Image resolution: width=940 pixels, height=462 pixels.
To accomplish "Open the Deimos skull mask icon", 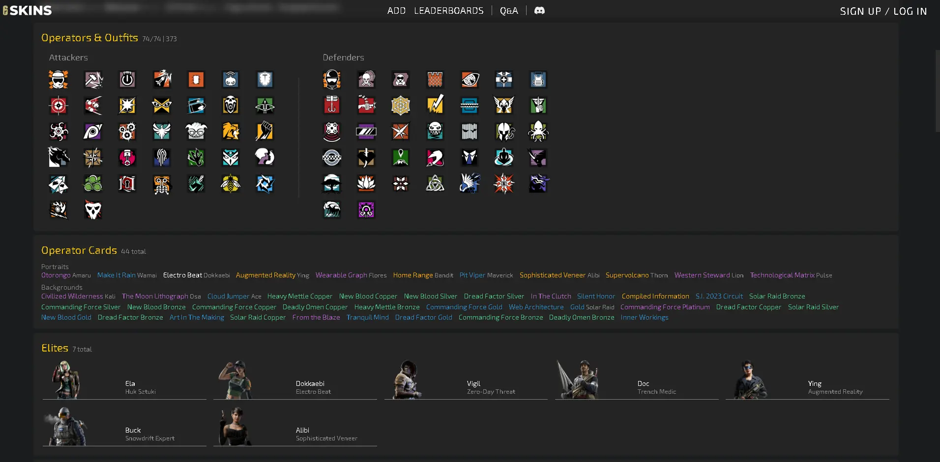I will 93,210.
